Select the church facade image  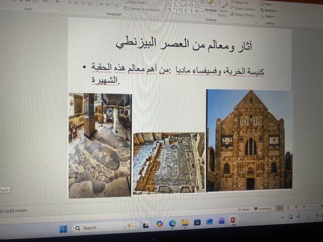click(x=249, y=140)
